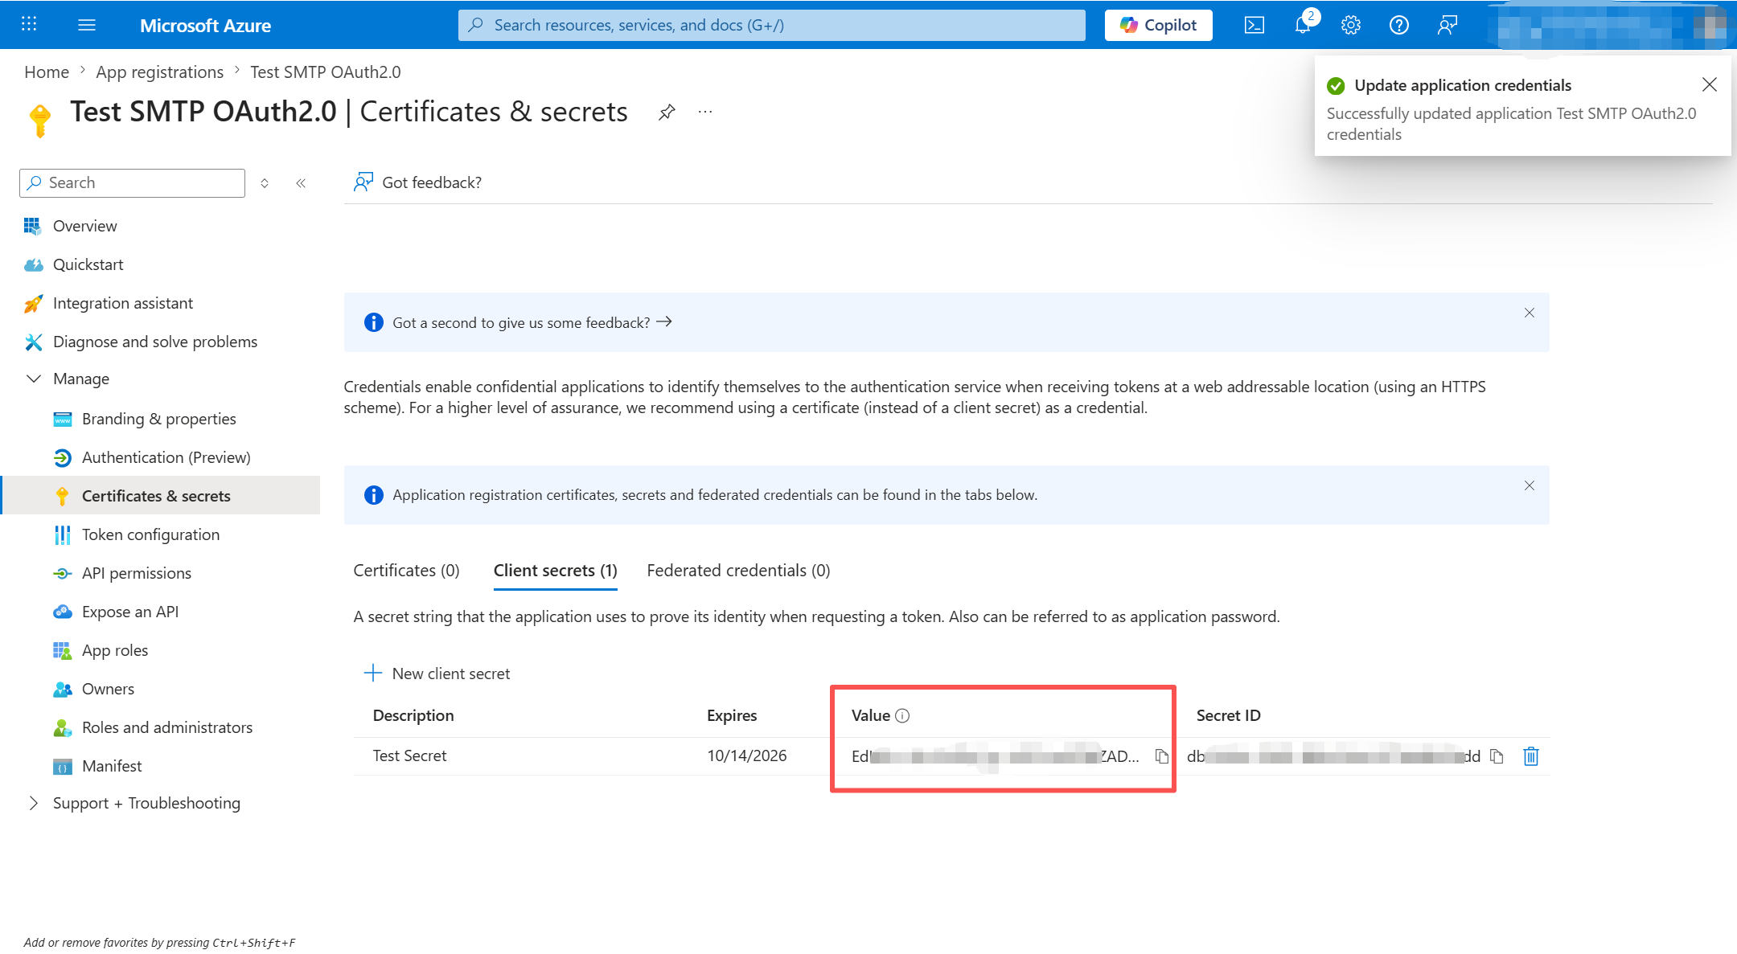This screenshot has height=954, width=1737.
Task: Go to App registrations breadcrumb
Action: (x=159, y=72)
